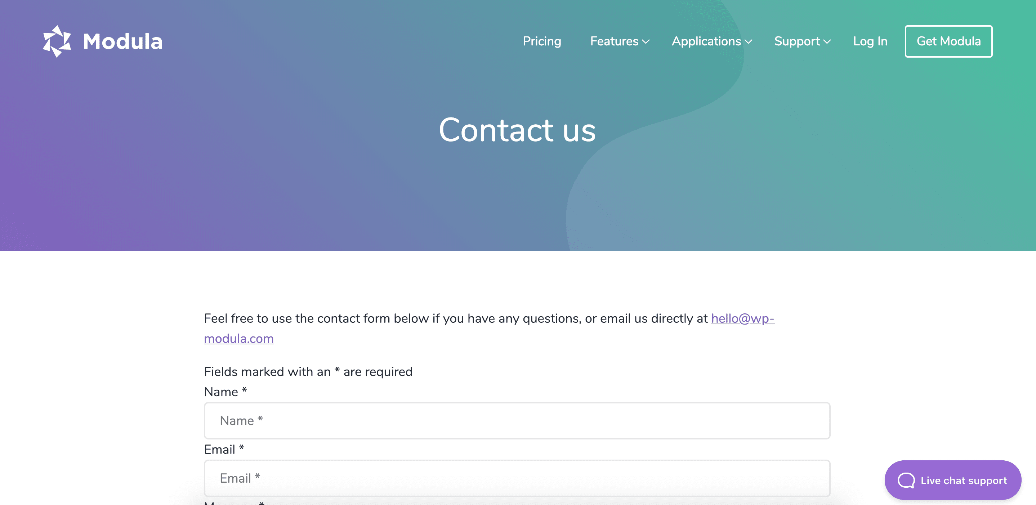Click the required fields notice text
Screen dimensions: 1036x505
coord(308,371)
